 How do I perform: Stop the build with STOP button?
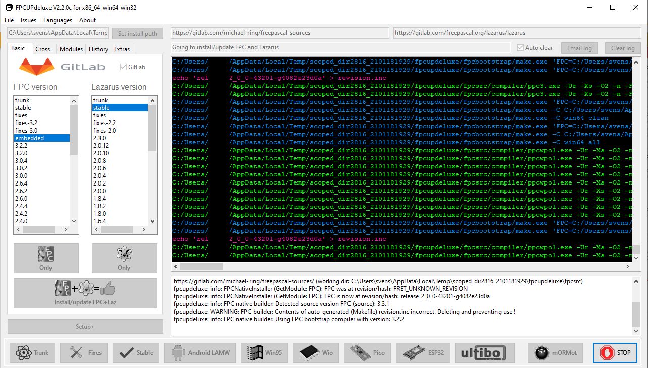(x=615, y=352)
